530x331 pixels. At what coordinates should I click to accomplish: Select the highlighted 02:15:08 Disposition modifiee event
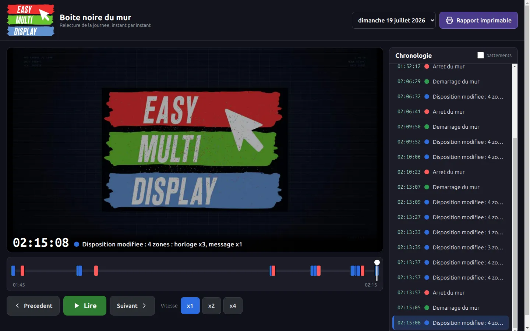click(x=451, y=323)
